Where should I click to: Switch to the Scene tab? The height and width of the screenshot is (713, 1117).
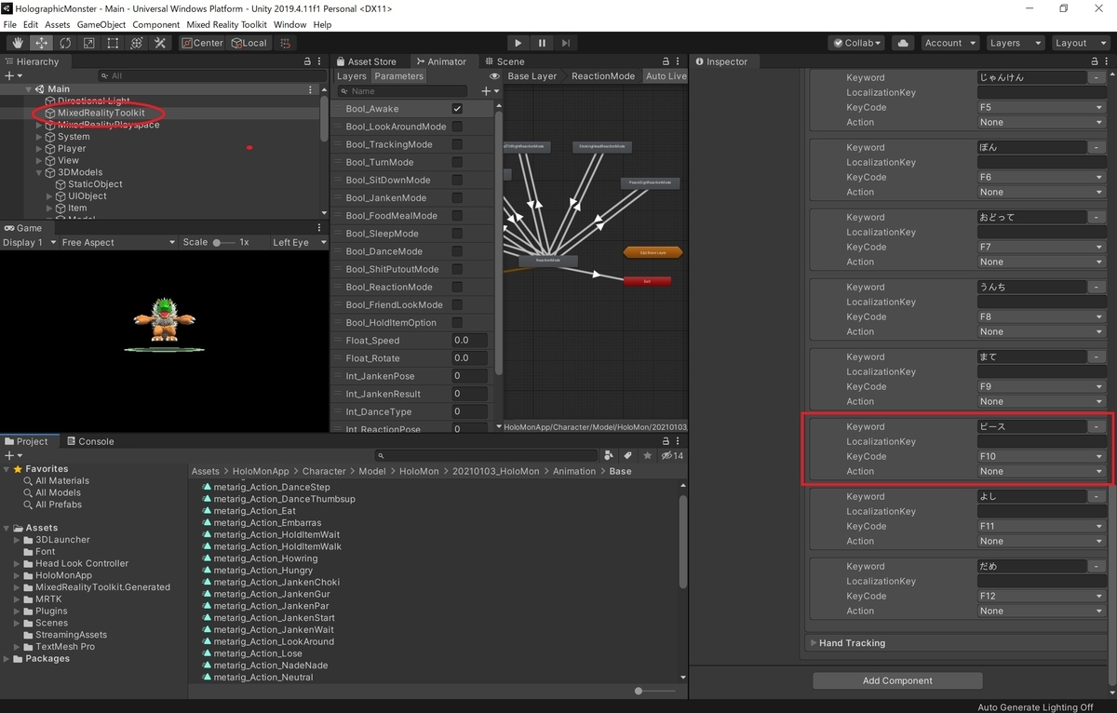(x=504, y=61)
